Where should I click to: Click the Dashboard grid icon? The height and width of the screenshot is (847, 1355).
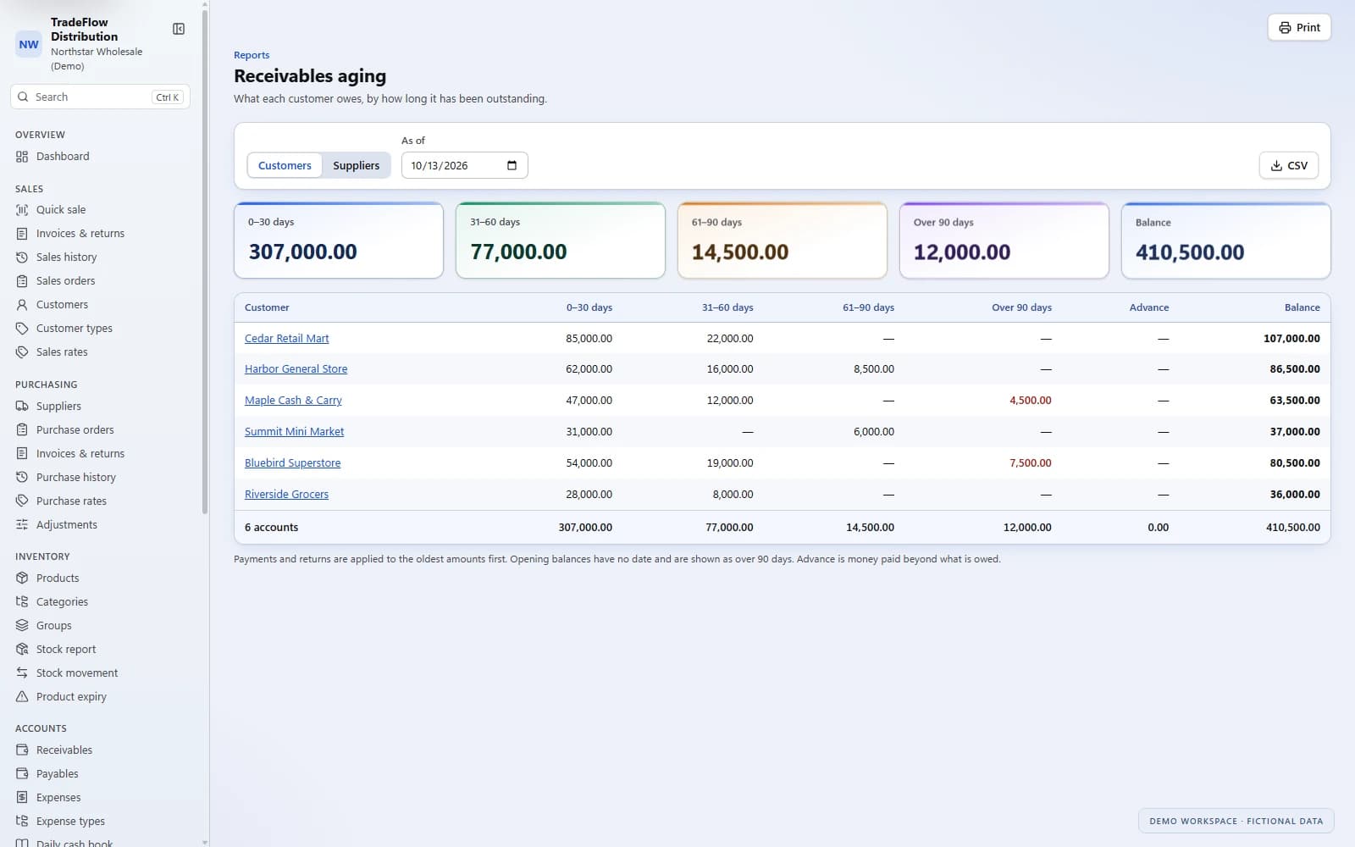click(x=22, y=157)
